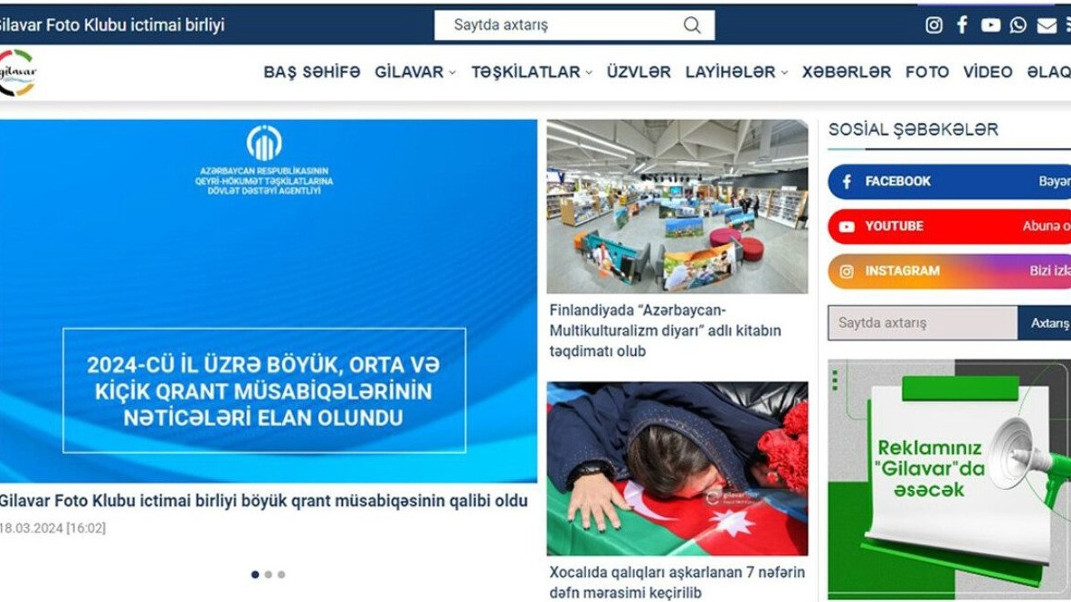
Task: Click the megaphone advertisement banner
Action: coord(950,479)
